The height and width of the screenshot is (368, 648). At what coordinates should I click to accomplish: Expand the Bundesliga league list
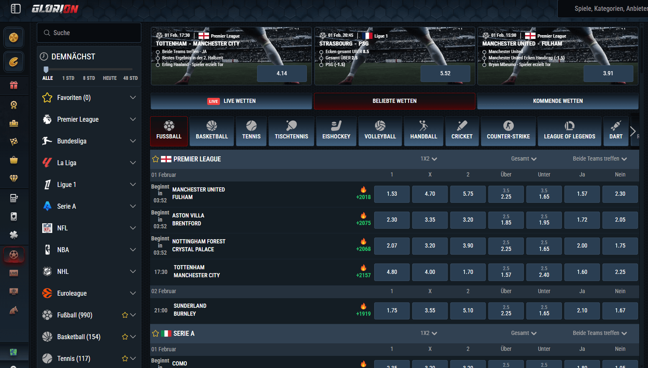tap(133, 141)
